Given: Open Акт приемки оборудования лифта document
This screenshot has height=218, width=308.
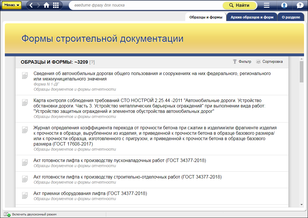Looking at the screenshot, I should point(90,194).
